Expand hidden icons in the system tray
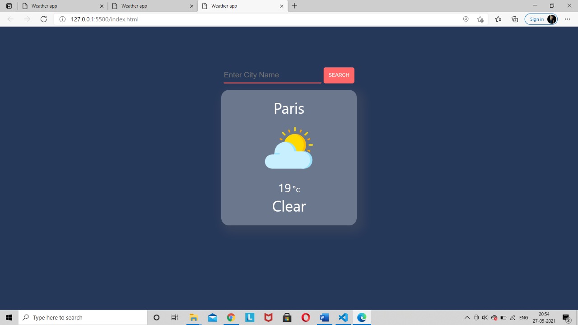 pos(467,317)
